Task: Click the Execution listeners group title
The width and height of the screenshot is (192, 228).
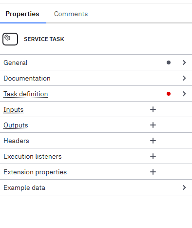Action: pyautogui.click(x=33, y=157)
